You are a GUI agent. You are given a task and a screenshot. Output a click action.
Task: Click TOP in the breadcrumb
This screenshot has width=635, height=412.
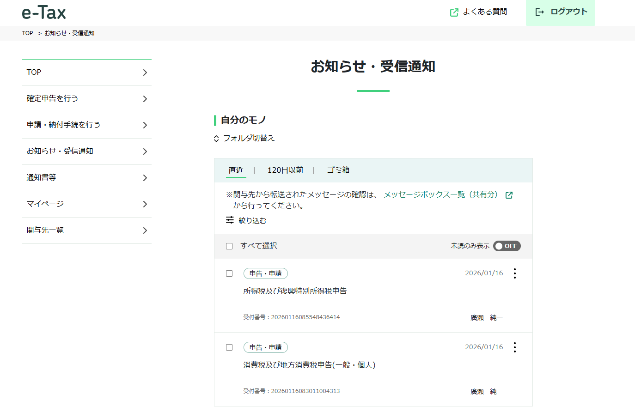coord(27,33)
